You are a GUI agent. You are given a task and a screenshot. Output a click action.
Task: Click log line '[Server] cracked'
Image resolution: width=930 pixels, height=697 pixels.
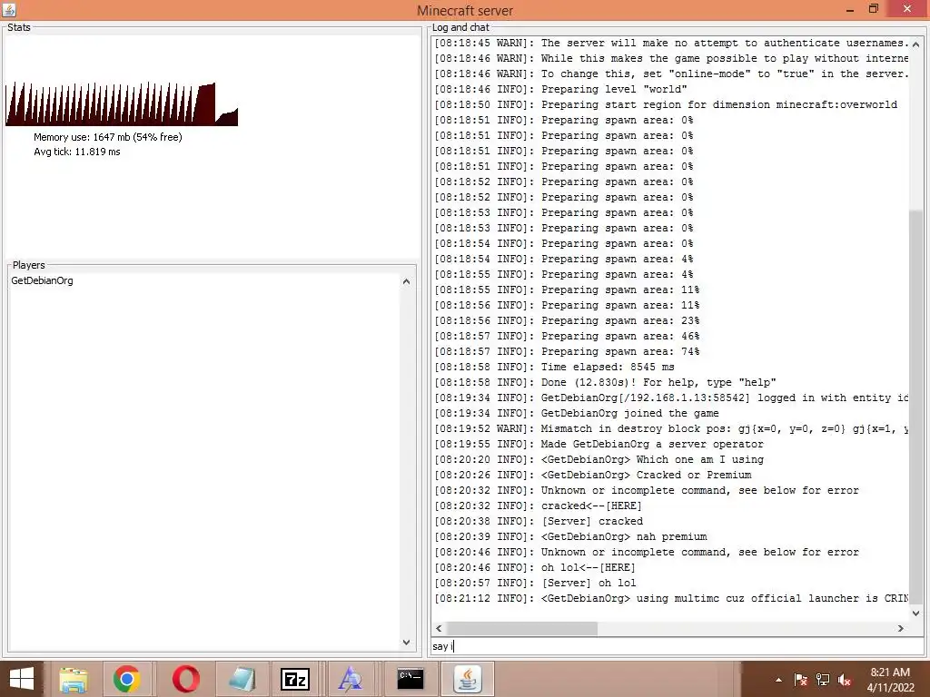coord(539,521)
